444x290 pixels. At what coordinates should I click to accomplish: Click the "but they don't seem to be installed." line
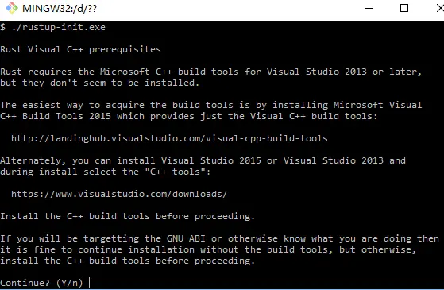click(99, 83)
